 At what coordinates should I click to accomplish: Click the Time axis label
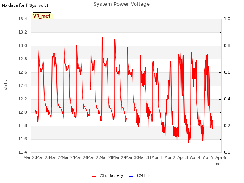[216, 164]
